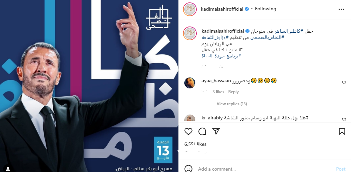The height and width of the screenshot is (172, 351).
Task: Like kr_alrabiy's comment heart
Action: coord(344,120)
